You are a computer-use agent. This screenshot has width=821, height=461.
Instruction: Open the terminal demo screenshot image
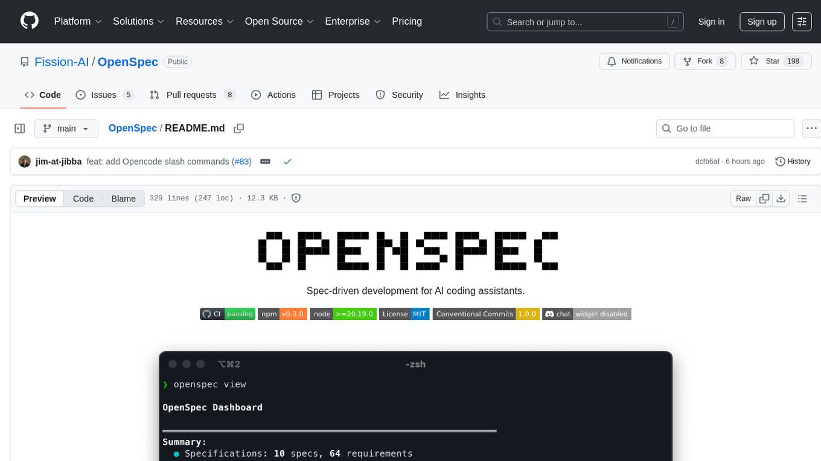click(415, 406)
